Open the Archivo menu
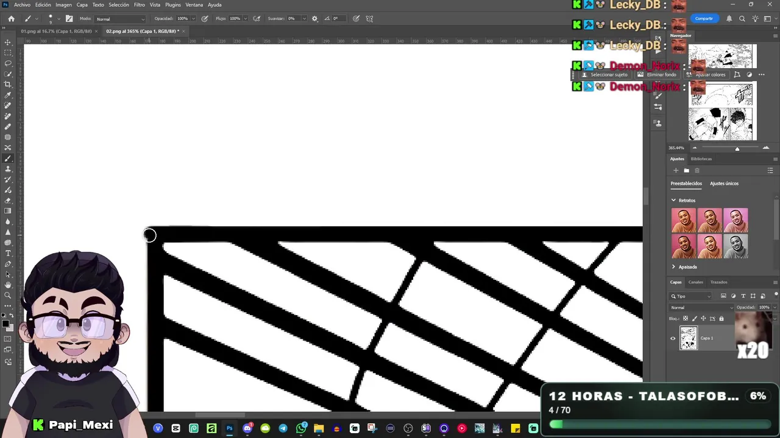The height and width of the screenshot is (438, 780). 22,5
